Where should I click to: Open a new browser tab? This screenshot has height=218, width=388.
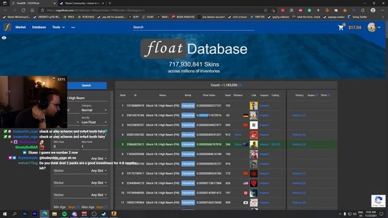(110, 3)
